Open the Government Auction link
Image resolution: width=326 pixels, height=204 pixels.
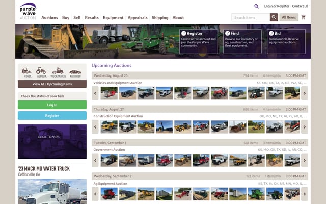pos(109,149)
